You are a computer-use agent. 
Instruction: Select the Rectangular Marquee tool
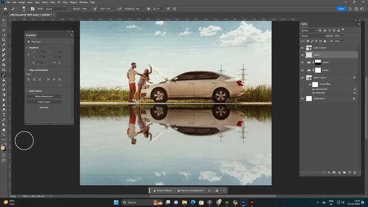pyautogui.click(x=3, y=25)
